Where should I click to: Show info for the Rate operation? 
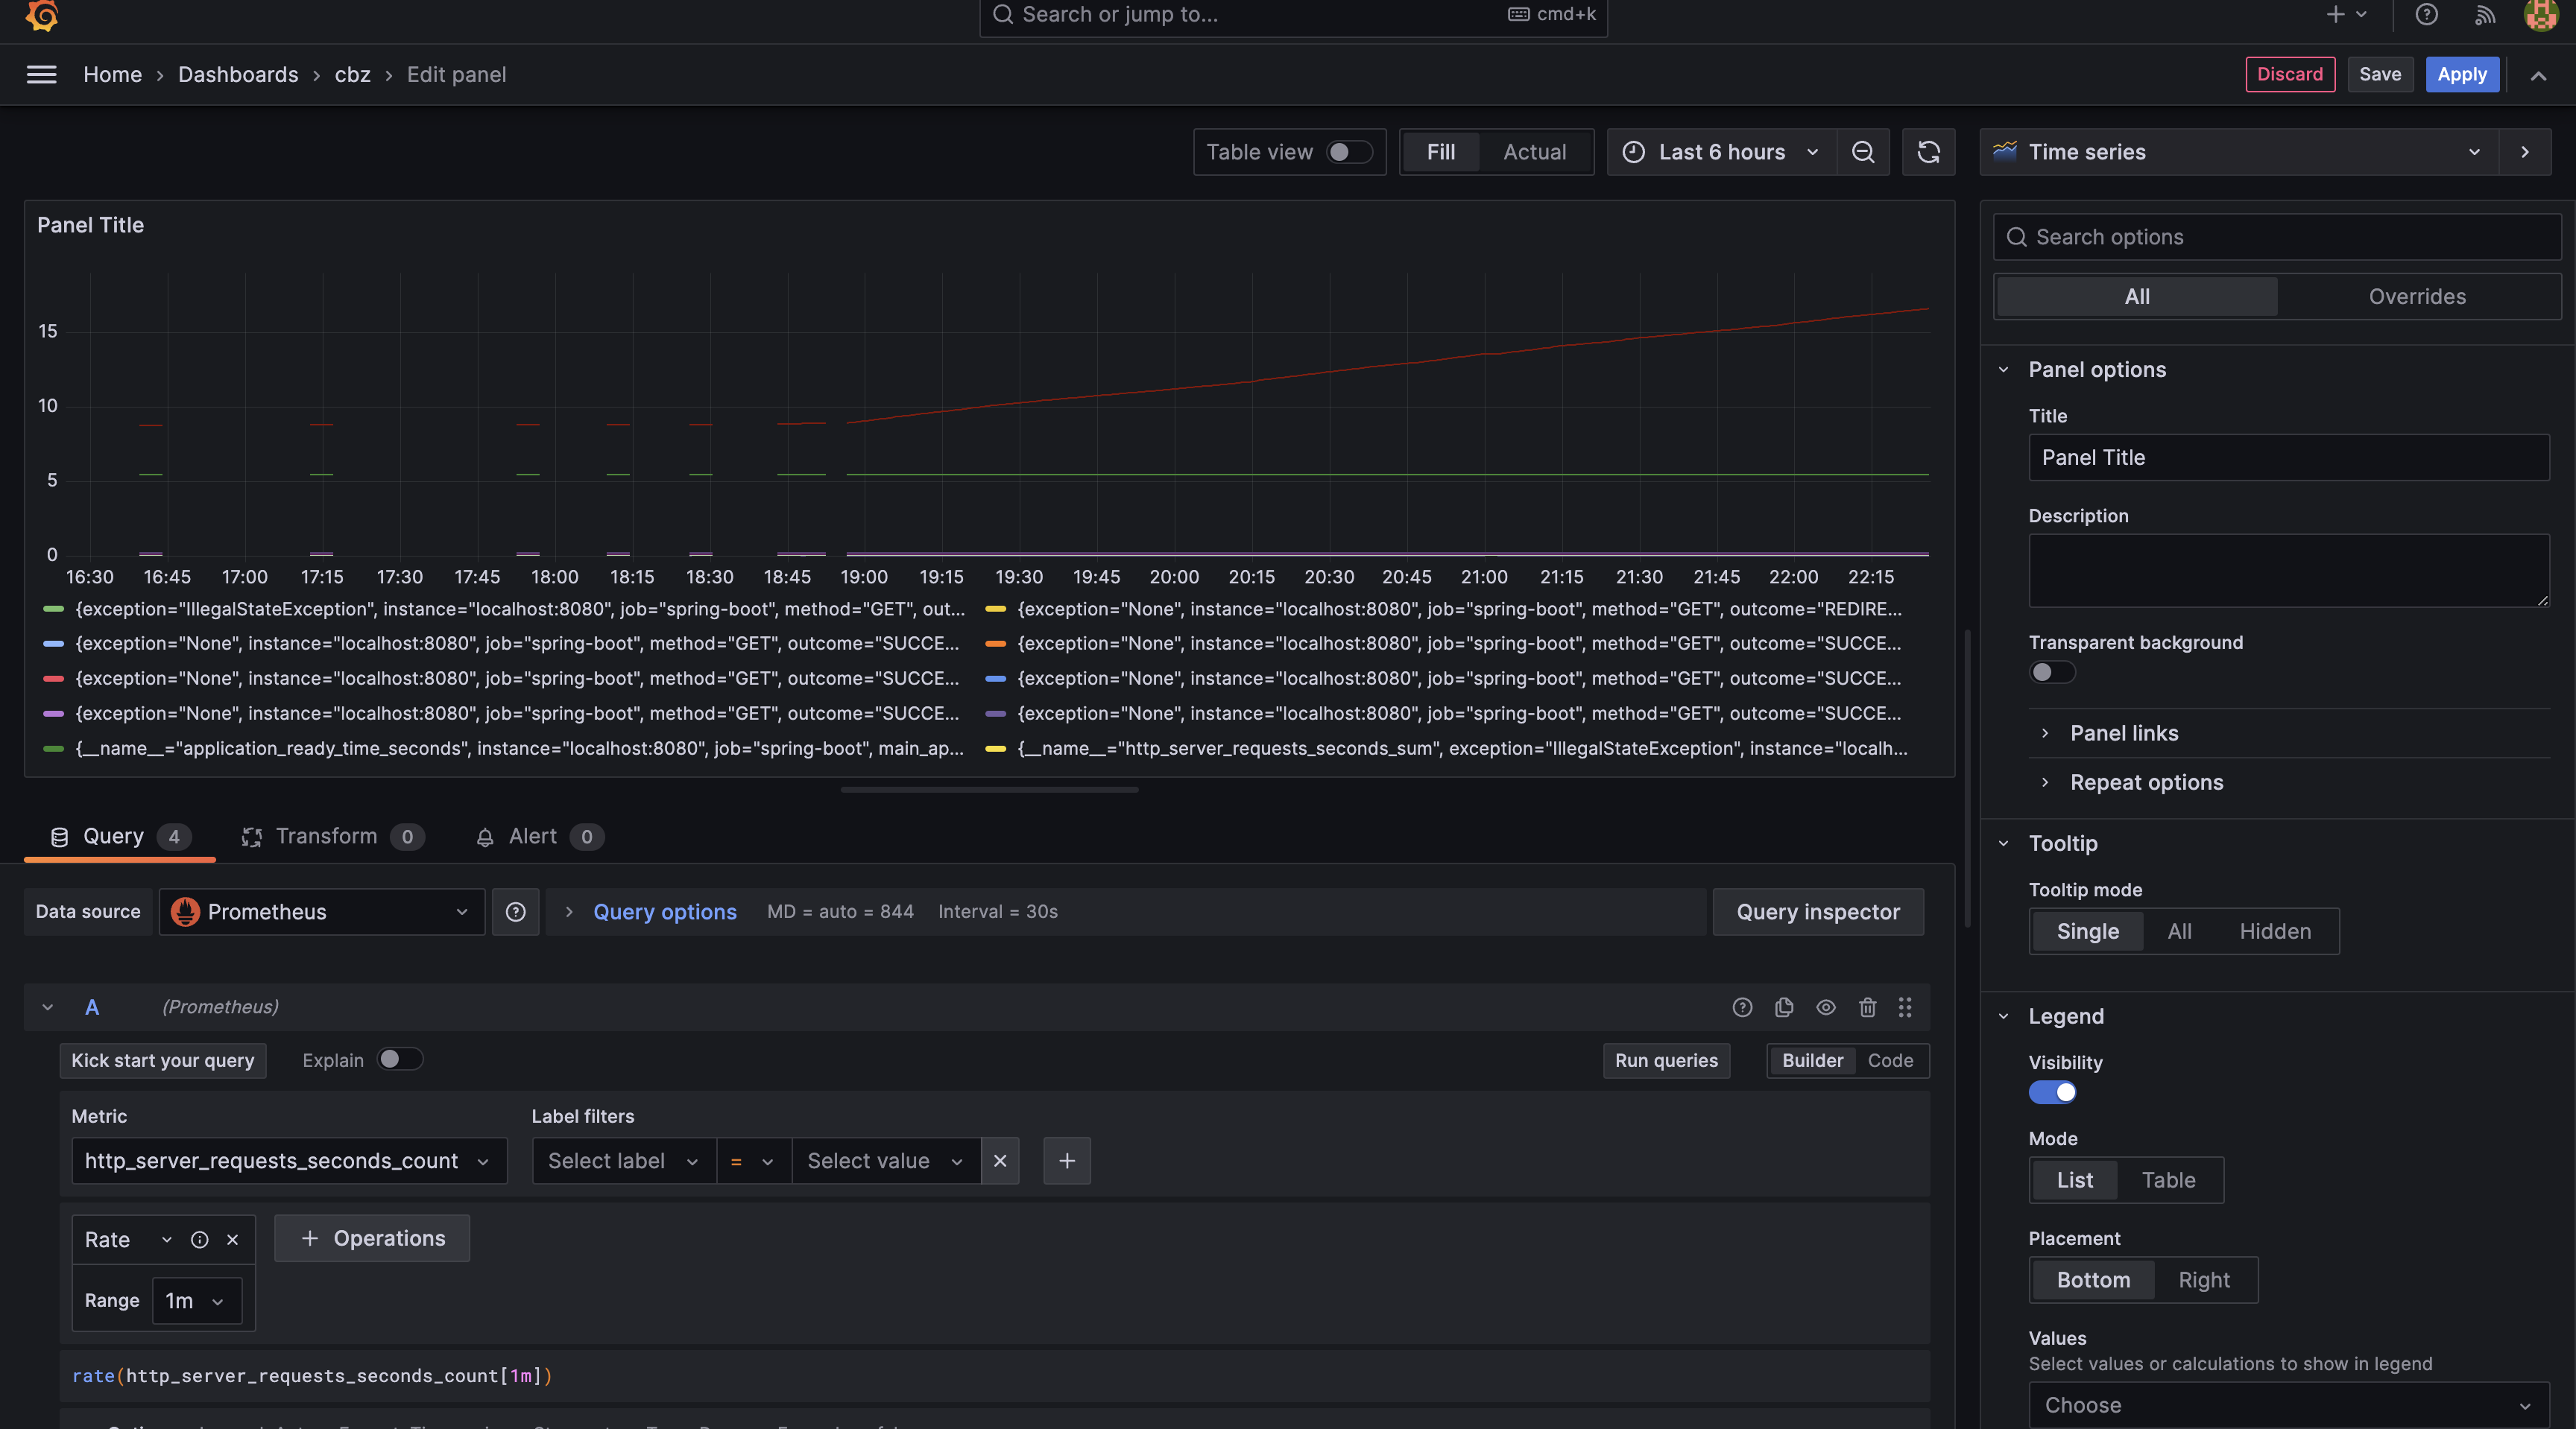(200, 1239)
